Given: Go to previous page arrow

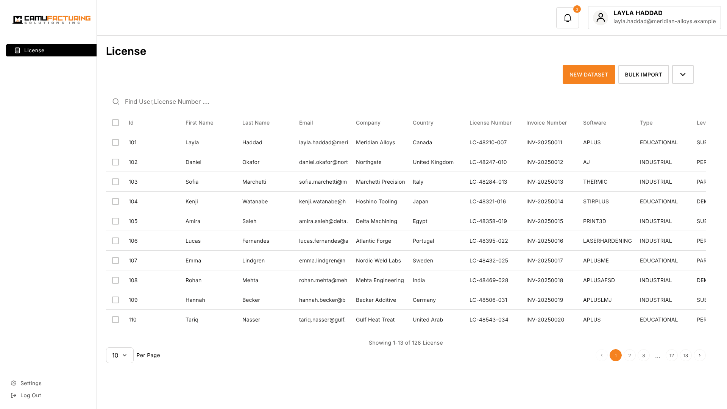Looking at the screenshot, I should (602, 355).
